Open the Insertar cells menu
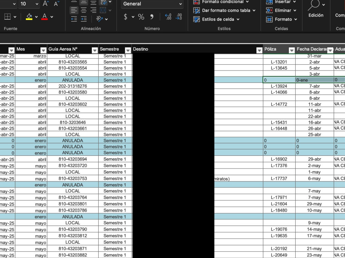This screenshot has height=258, width=345. point(281,2)
